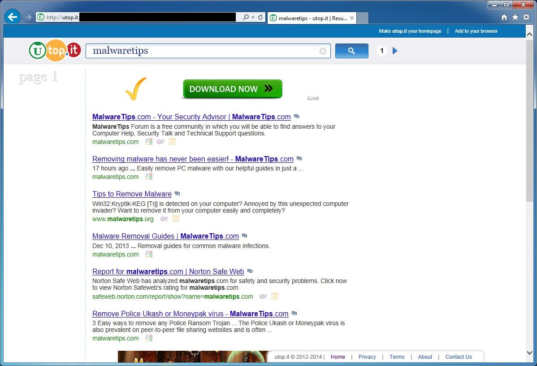This screenshot has width=537, height=366.
Task: Click the scrollbar down arrow
Action: click(x=529, y=352)
